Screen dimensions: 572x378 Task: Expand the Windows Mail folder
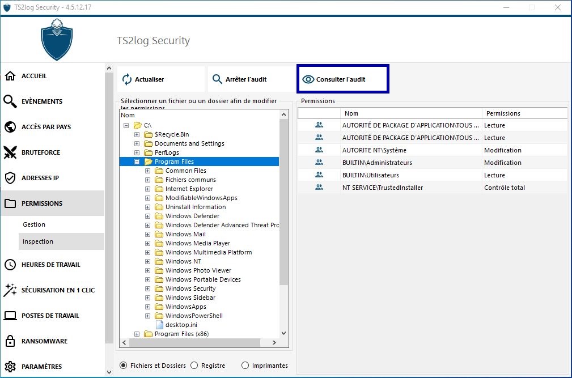click(148, 234)
